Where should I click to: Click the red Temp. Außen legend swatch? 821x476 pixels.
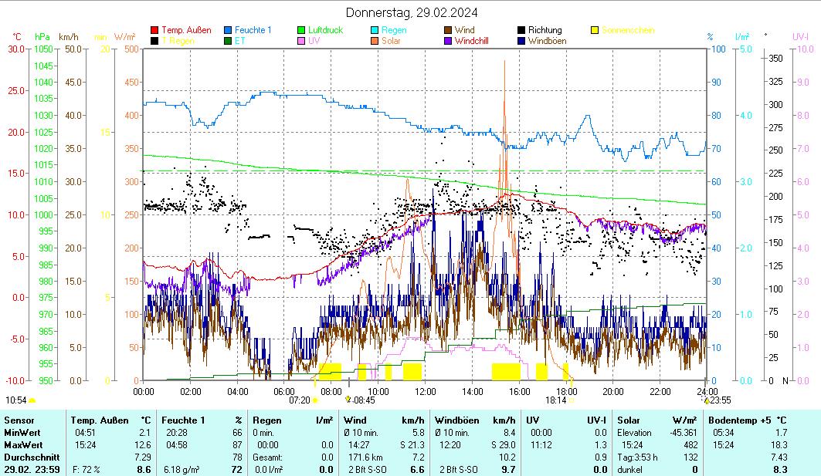tap(154, 30)
